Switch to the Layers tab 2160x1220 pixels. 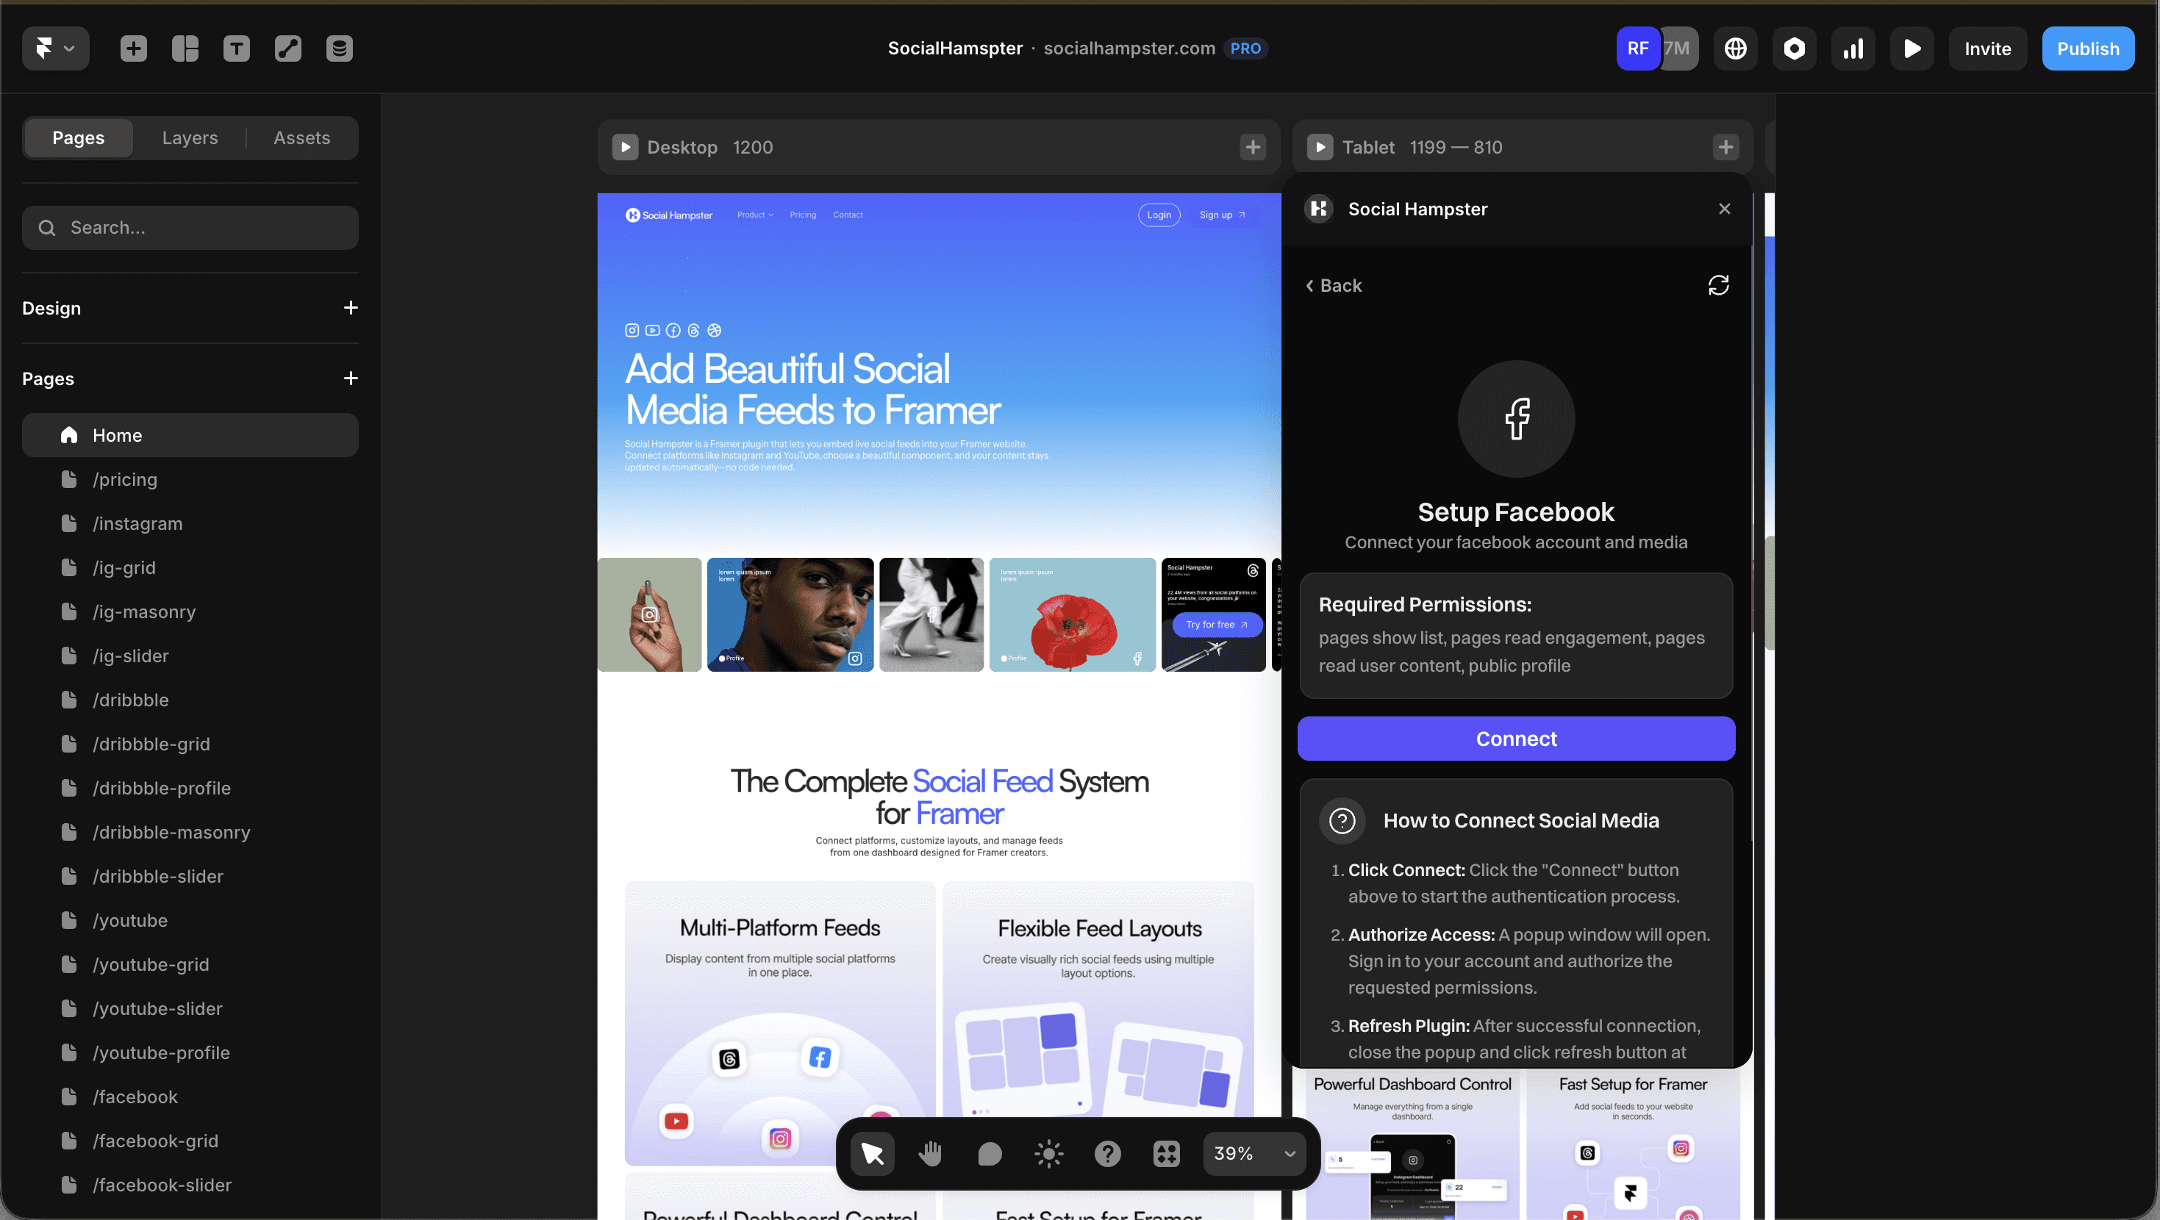pos(190,137)
